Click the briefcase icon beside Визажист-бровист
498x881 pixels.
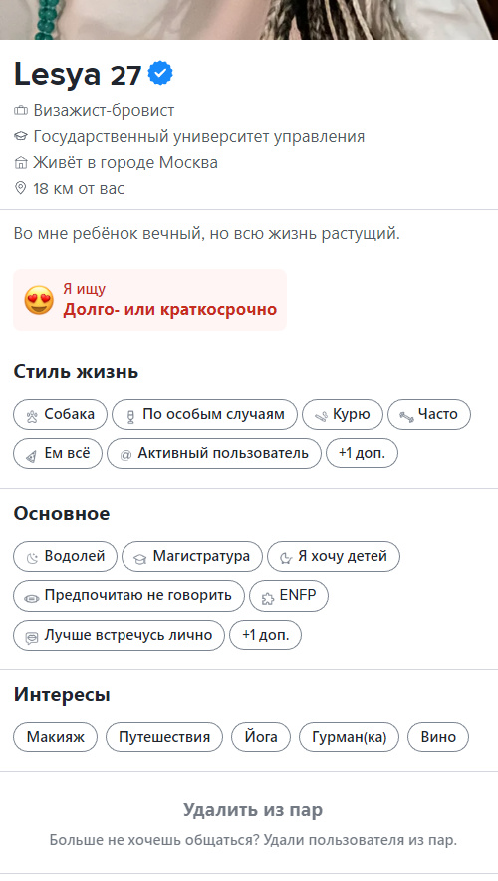click(21, 111)
